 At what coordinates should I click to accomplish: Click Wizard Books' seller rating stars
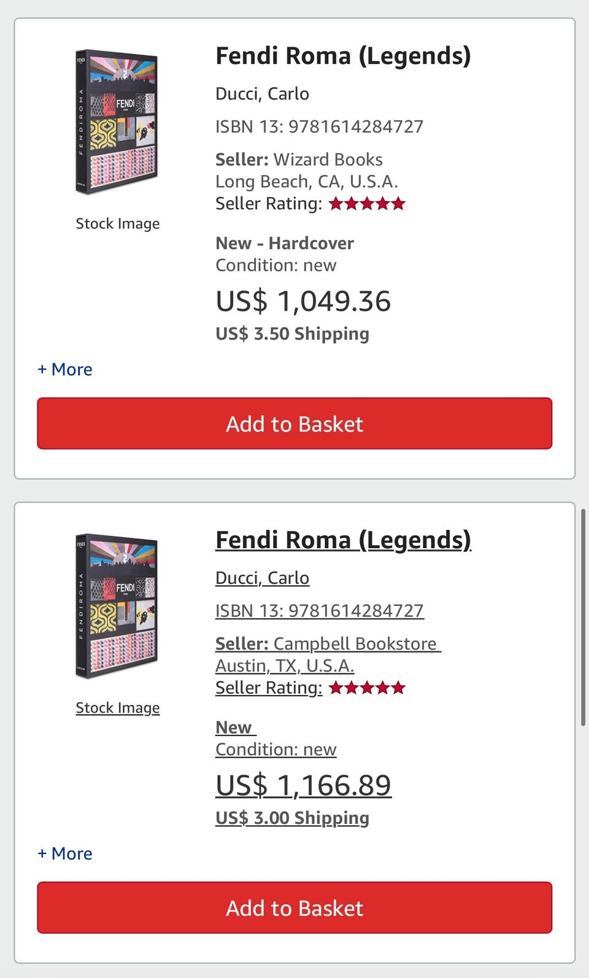click(367, 204)
